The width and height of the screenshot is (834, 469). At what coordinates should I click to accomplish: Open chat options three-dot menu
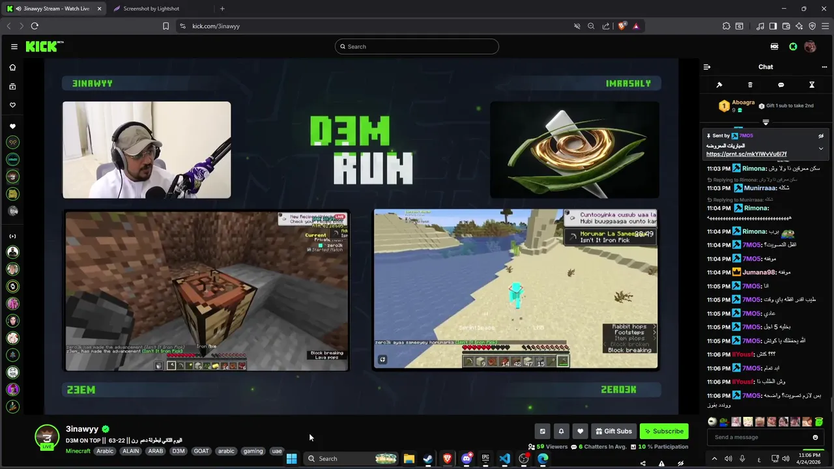tap(824, 66)
